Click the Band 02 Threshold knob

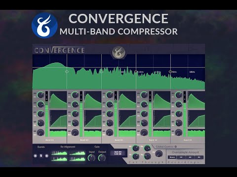pos(75,114)
